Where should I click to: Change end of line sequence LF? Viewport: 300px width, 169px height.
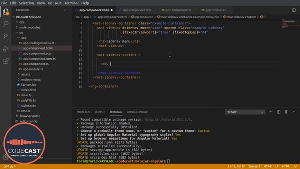pos(277,166)
